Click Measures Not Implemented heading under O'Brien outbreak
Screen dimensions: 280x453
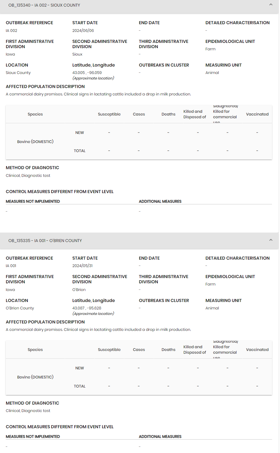click(x=33, y=436)
